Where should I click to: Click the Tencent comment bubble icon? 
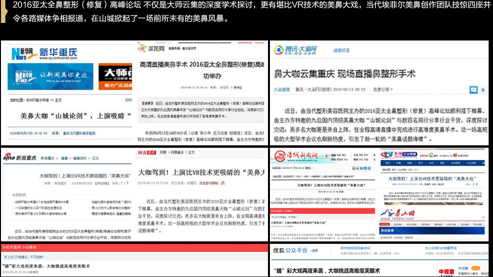473,90
